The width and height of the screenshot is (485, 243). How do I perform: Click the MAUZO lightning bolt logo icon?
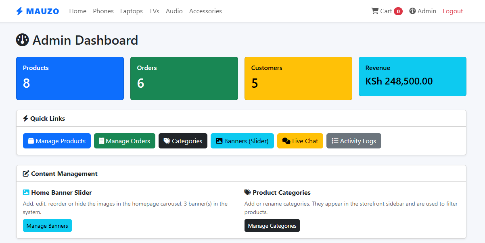pos(19,11)
